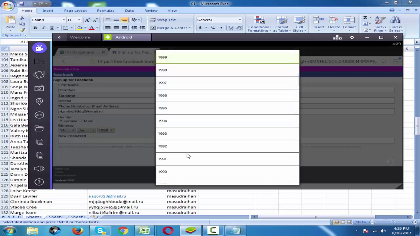Click the video camera icon in emulator sidebar
Viewport: 420px width, 236px height.
(39, 48)
